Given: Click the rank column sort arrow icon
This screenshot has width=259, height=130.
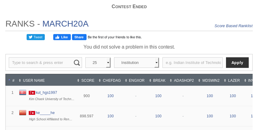Looking at the screenshot, I should (x=9, y=80).
